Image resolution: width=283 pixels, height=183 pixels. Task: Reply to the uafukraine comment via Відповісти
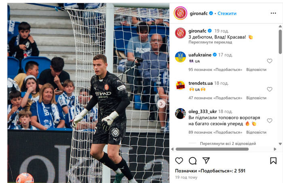[x=256, y=69]
